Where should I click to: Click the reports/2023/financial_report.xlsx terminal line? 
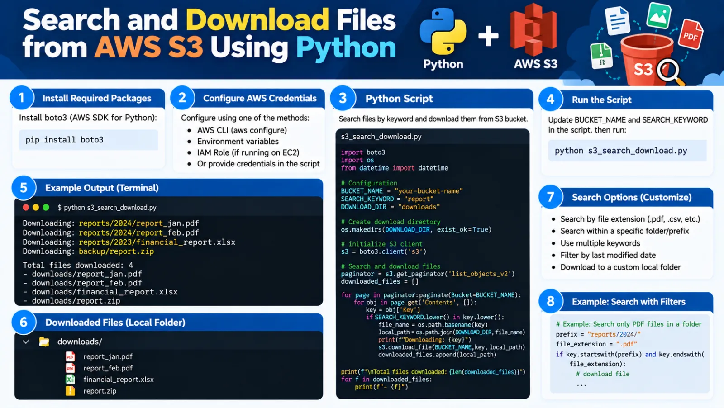(129, 242)
